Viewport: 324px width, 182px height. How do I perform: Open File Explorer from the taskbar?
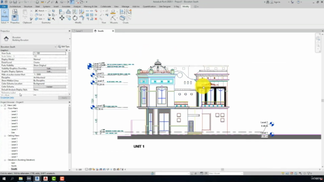click(x=21, y=178)
